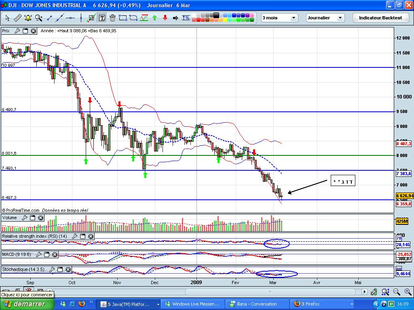Select the long trend line tool

(x=60, y=18)
